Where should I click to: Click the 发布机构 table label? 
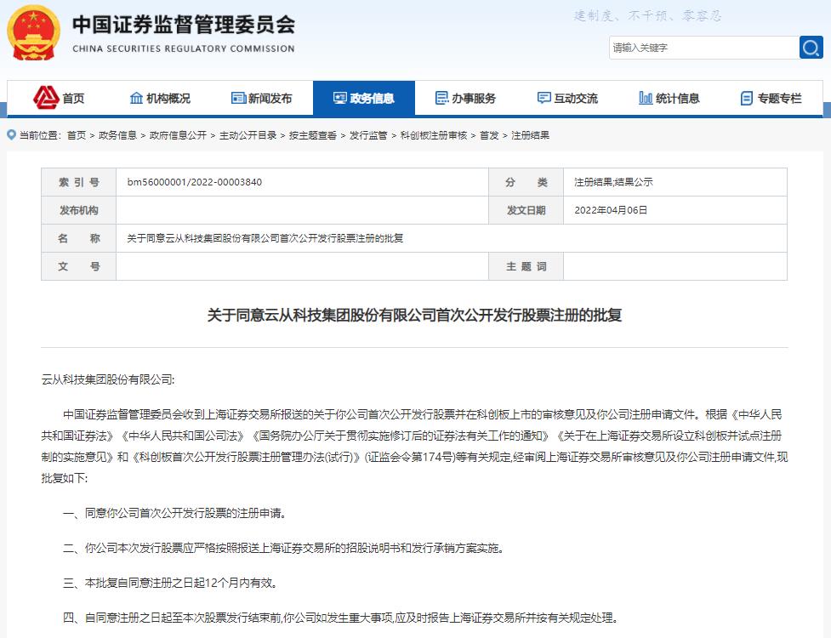pyautogui.click(x=79, y=210)
